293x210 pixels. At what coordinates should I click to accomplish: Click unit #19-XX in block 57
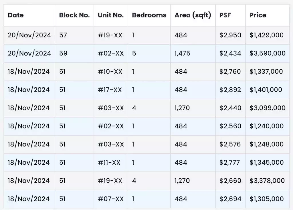point(111,35)
